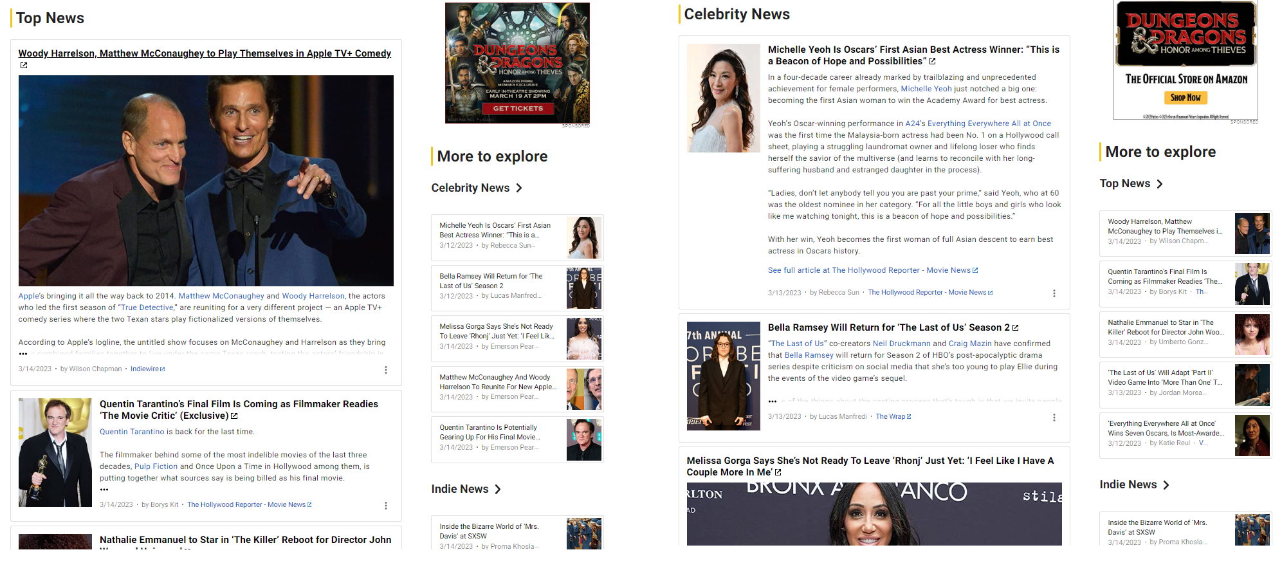This screenshot has height=561, width=1282.
Task: Open Indie News section chevron in right sidebar
Action: click(1166, 485)
